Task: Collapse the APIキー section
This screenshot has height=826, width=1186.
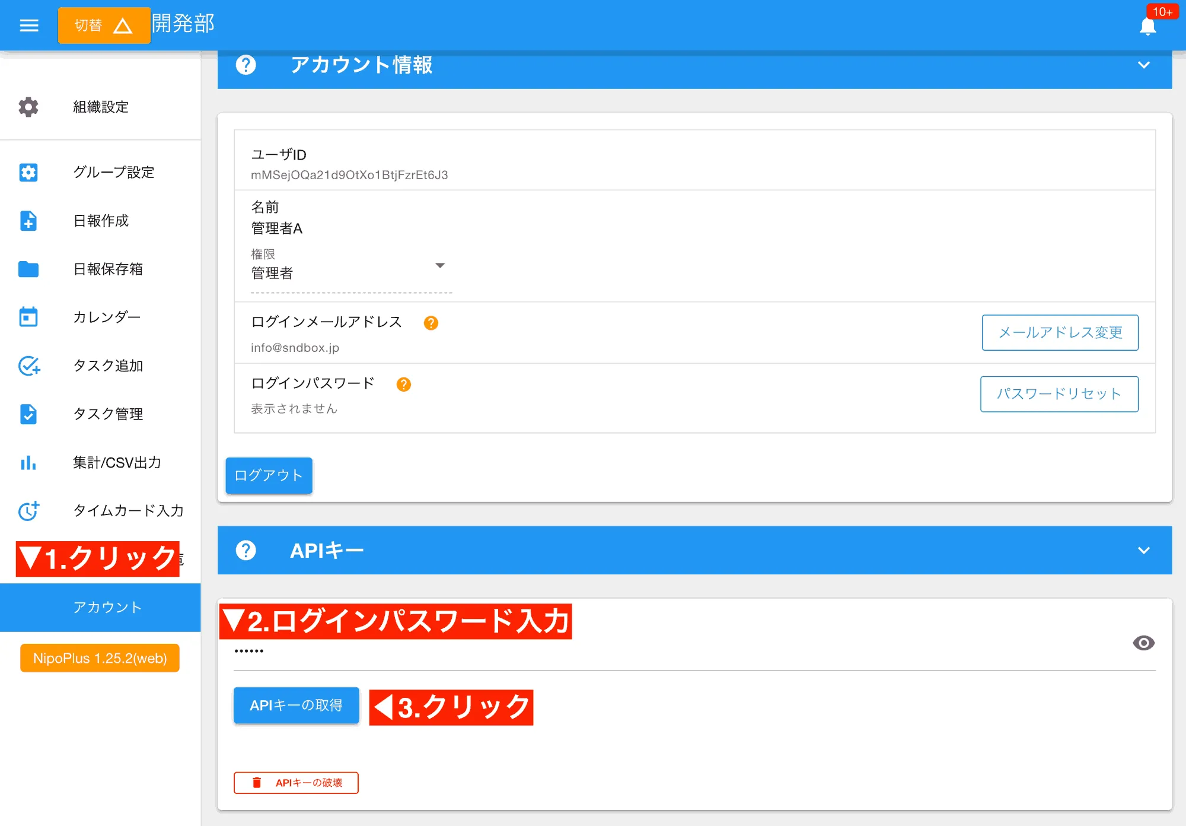Action: [1144, 550]
